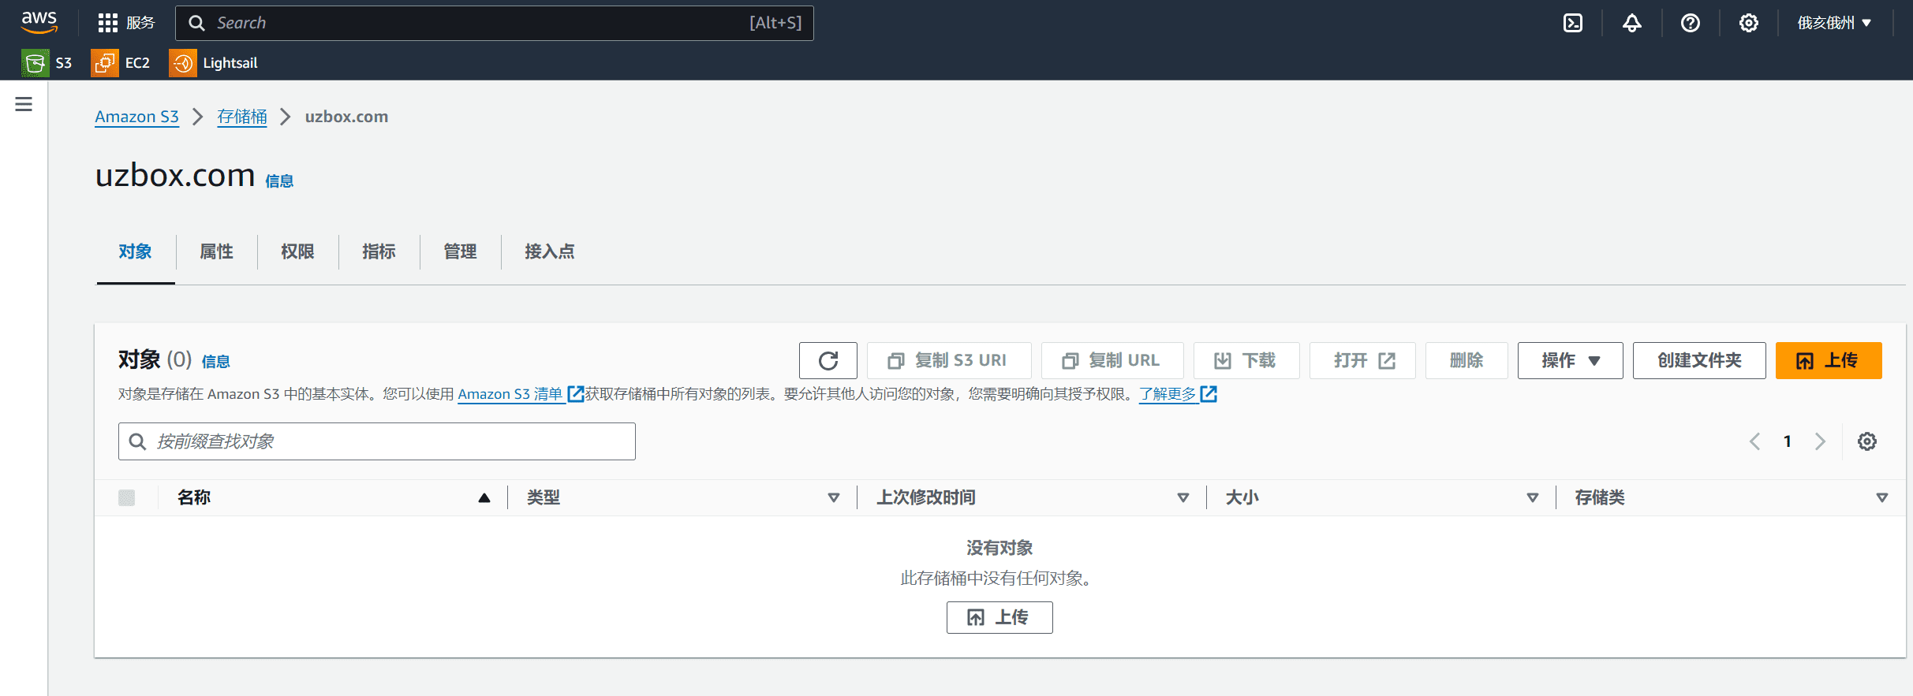Click the AWS logo home icon
Screen dimensions: 1913x696
tap(39, 22)
